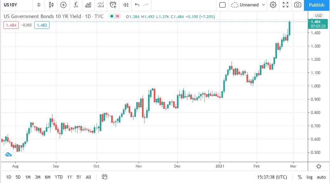Click the blue Publish button
Viewport: 330px width, 183px height.
[x=317, y=5]
